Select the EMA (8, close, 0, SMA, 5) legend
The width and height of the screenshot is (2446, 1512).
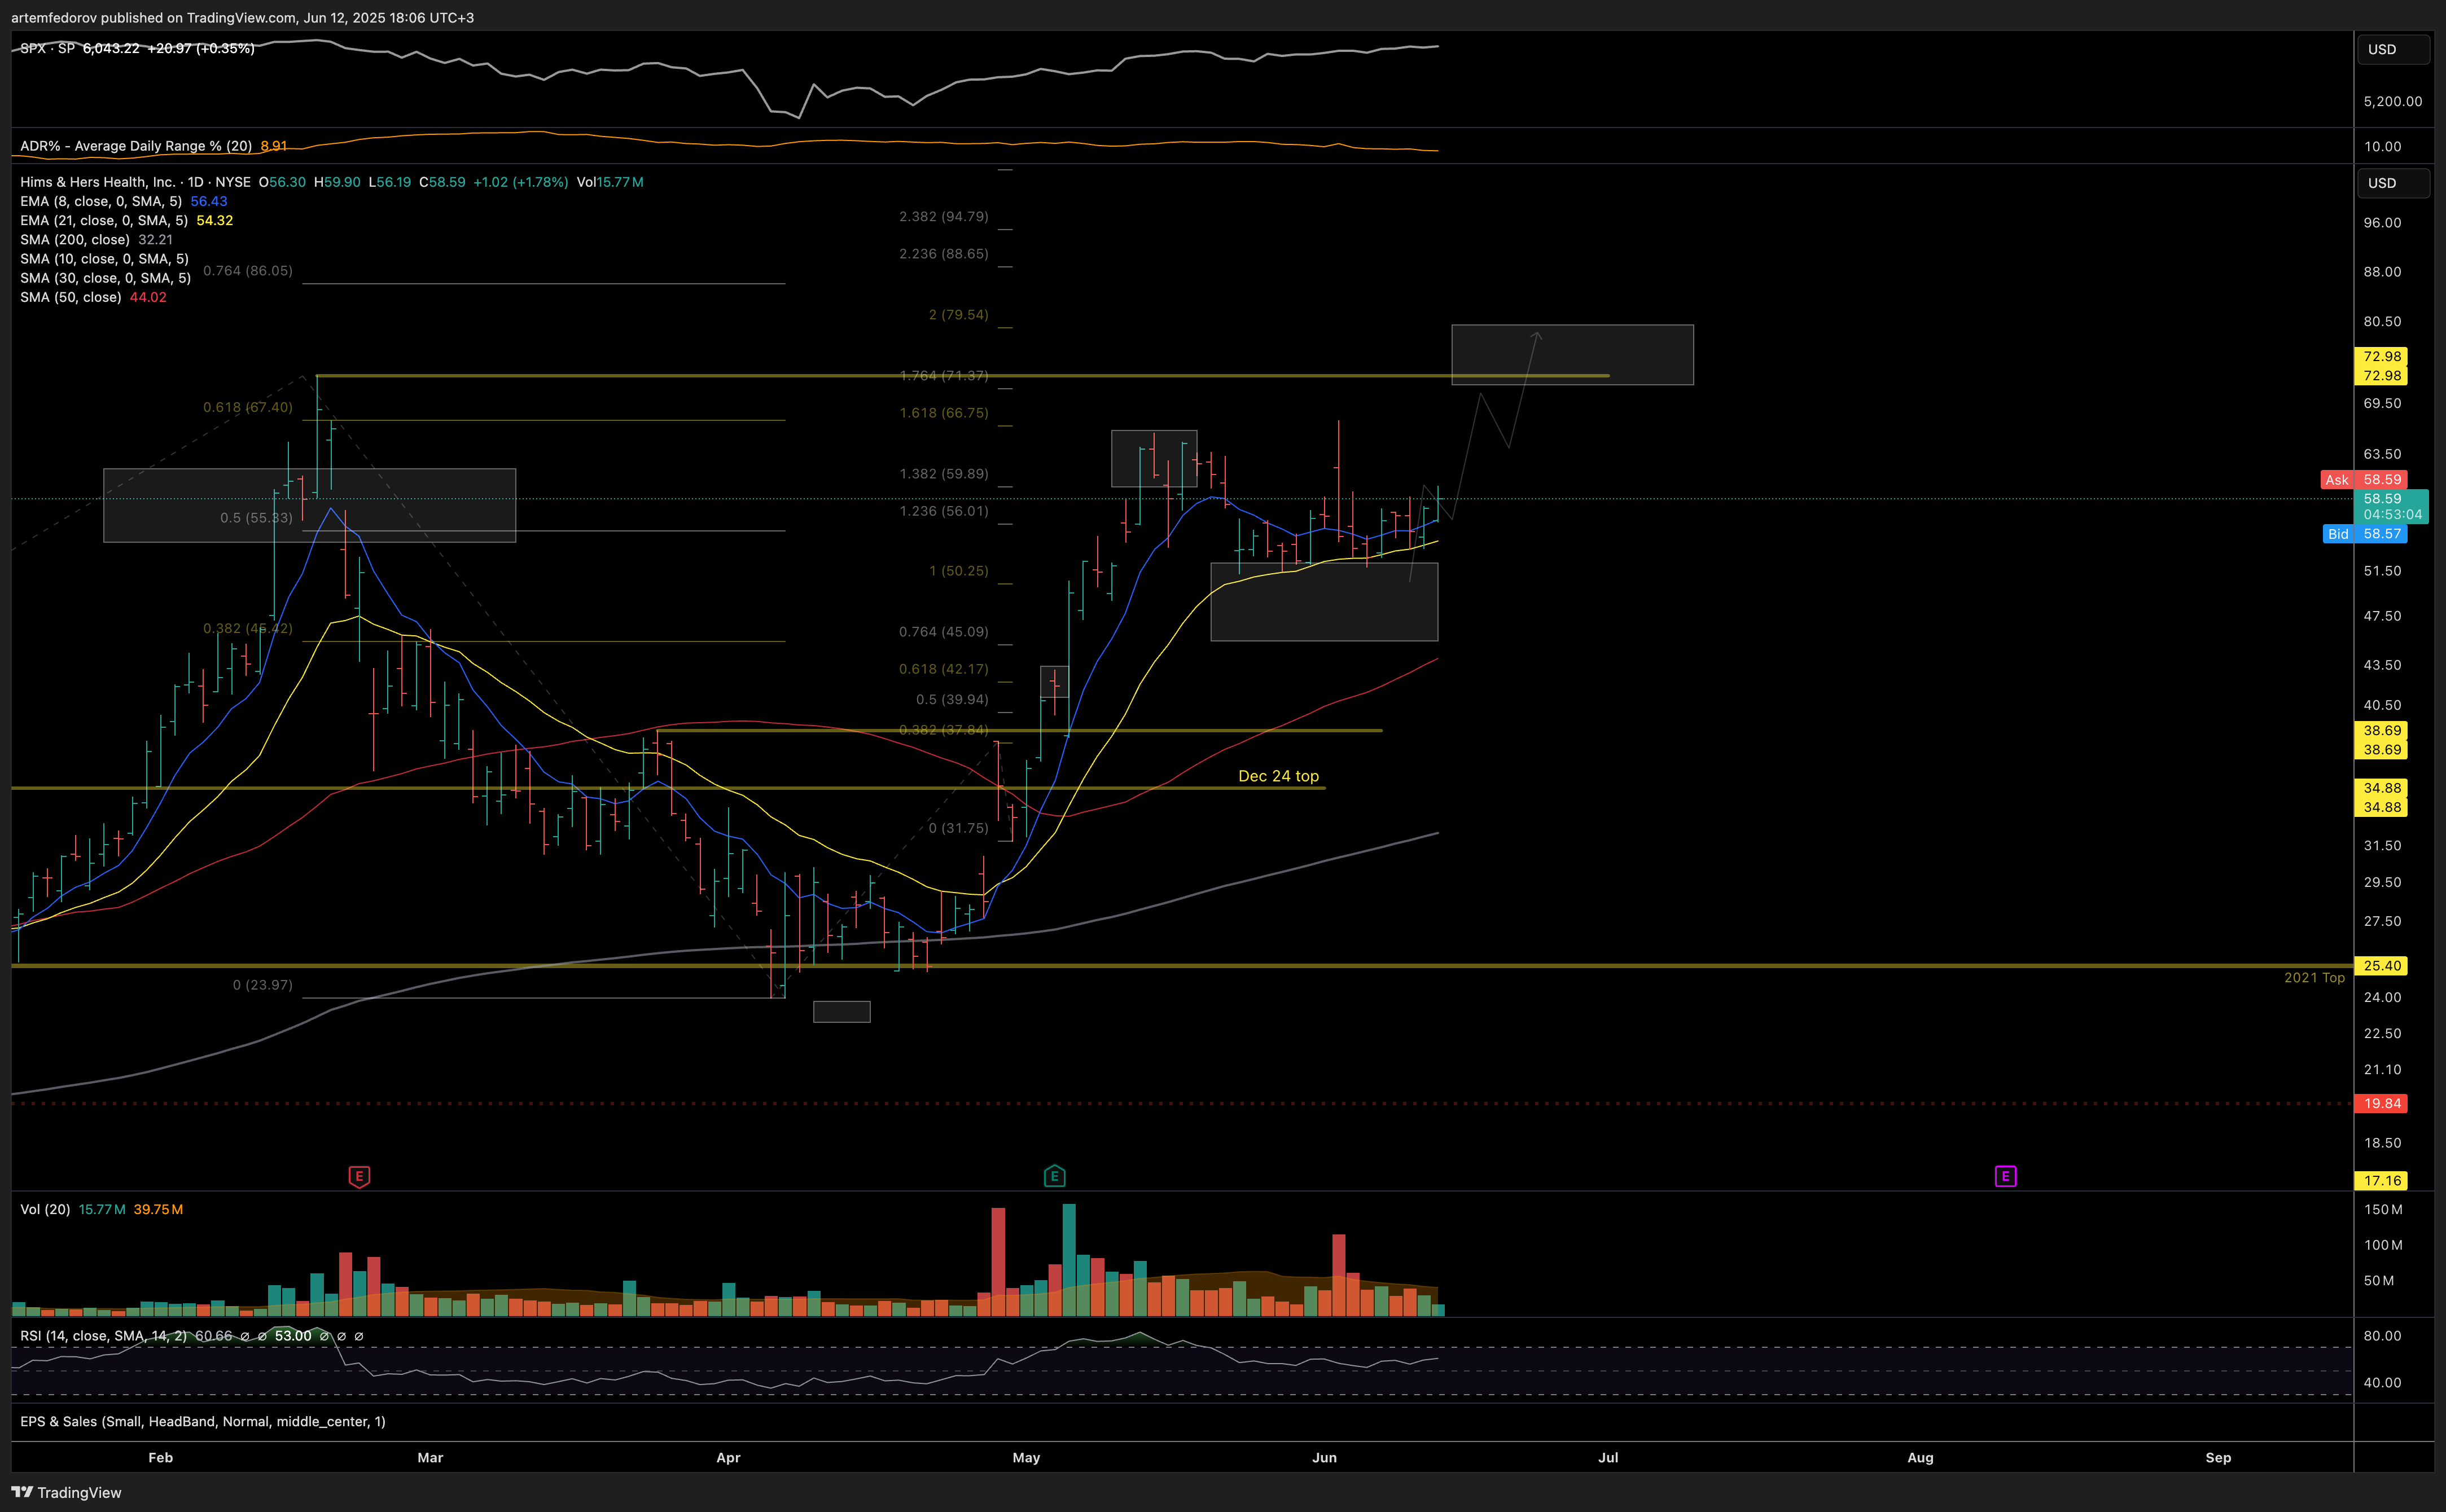(101, 201)
